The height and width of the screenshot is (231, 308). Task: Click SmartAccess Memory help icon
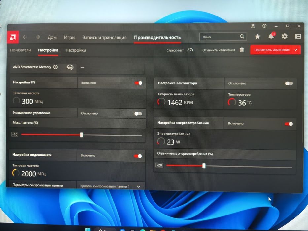coord(56,67)
